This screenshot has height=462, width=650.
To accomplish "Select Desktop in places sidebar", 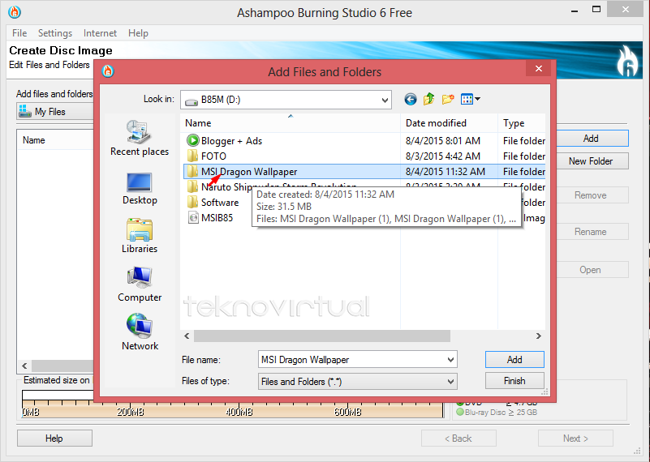I will pyautogui.click(x=140, y=188).
